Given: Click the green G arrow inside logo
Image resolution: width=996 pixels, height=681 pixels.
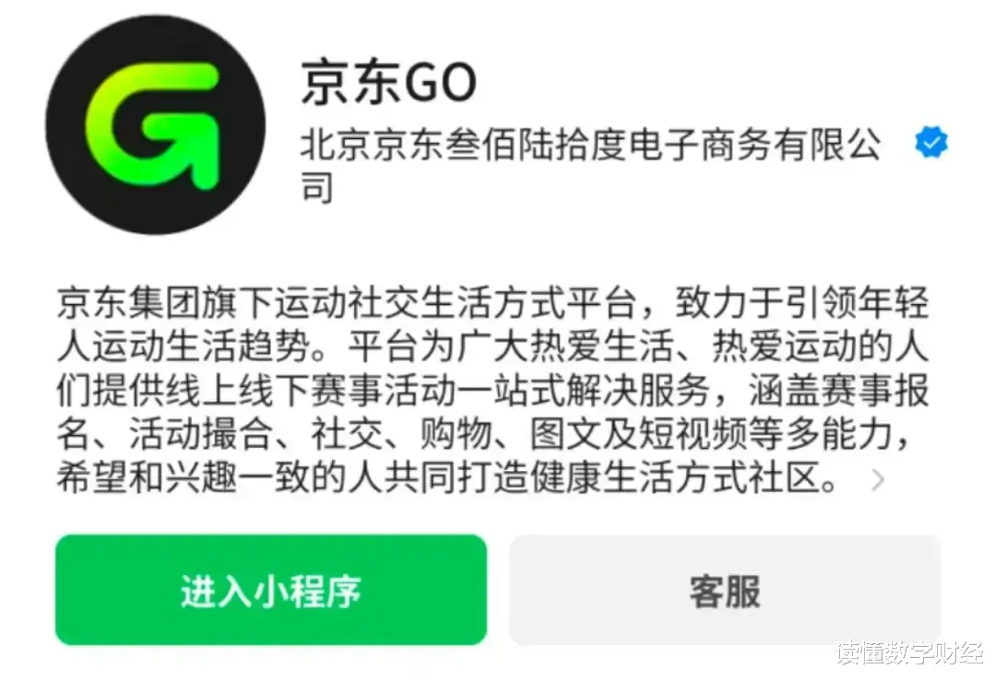Looking at the screenshot, I should point(153,125).
